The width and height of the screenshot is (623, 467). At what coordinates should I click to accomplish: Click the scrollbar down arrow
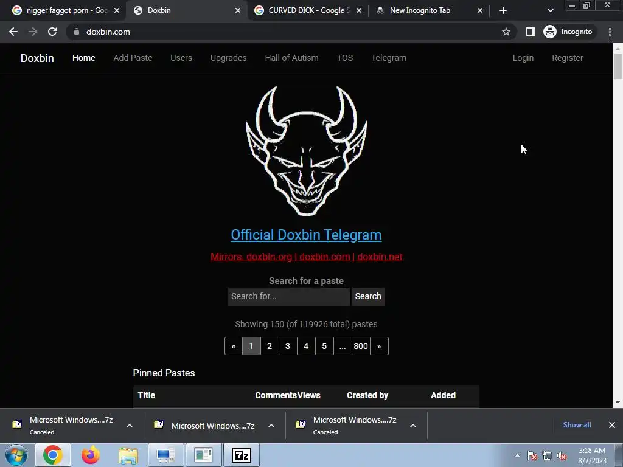618,403
